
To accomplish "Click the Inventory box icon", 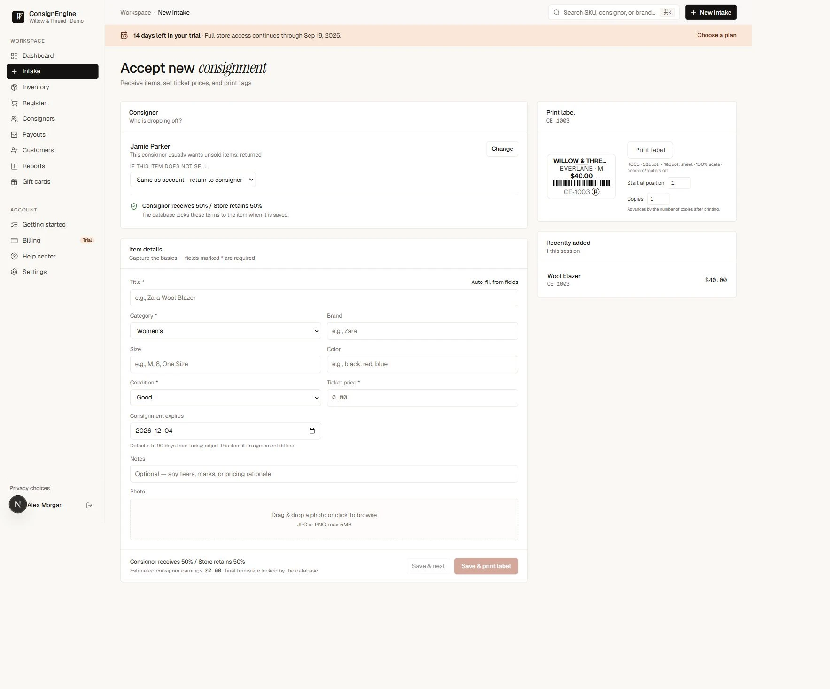I will pos(14,87).
